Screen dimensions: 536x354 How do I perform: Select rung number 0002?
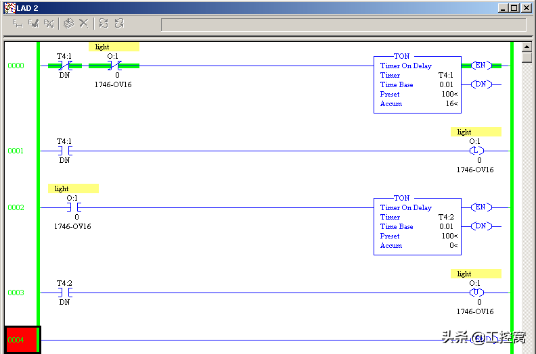16,207
